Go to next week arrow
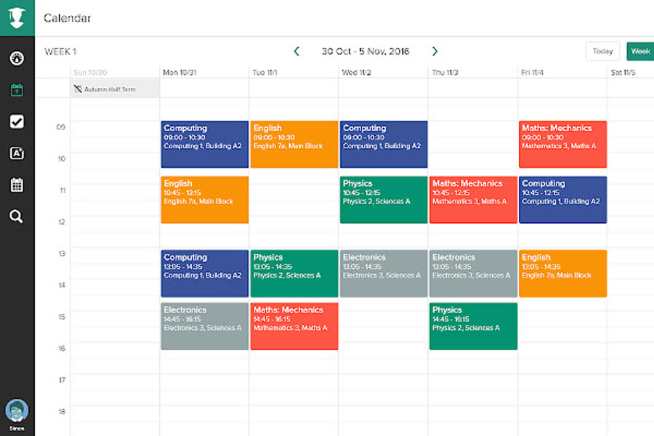This screenshot has width=654, height=436. pyautogui.click(x=435, y=52)
